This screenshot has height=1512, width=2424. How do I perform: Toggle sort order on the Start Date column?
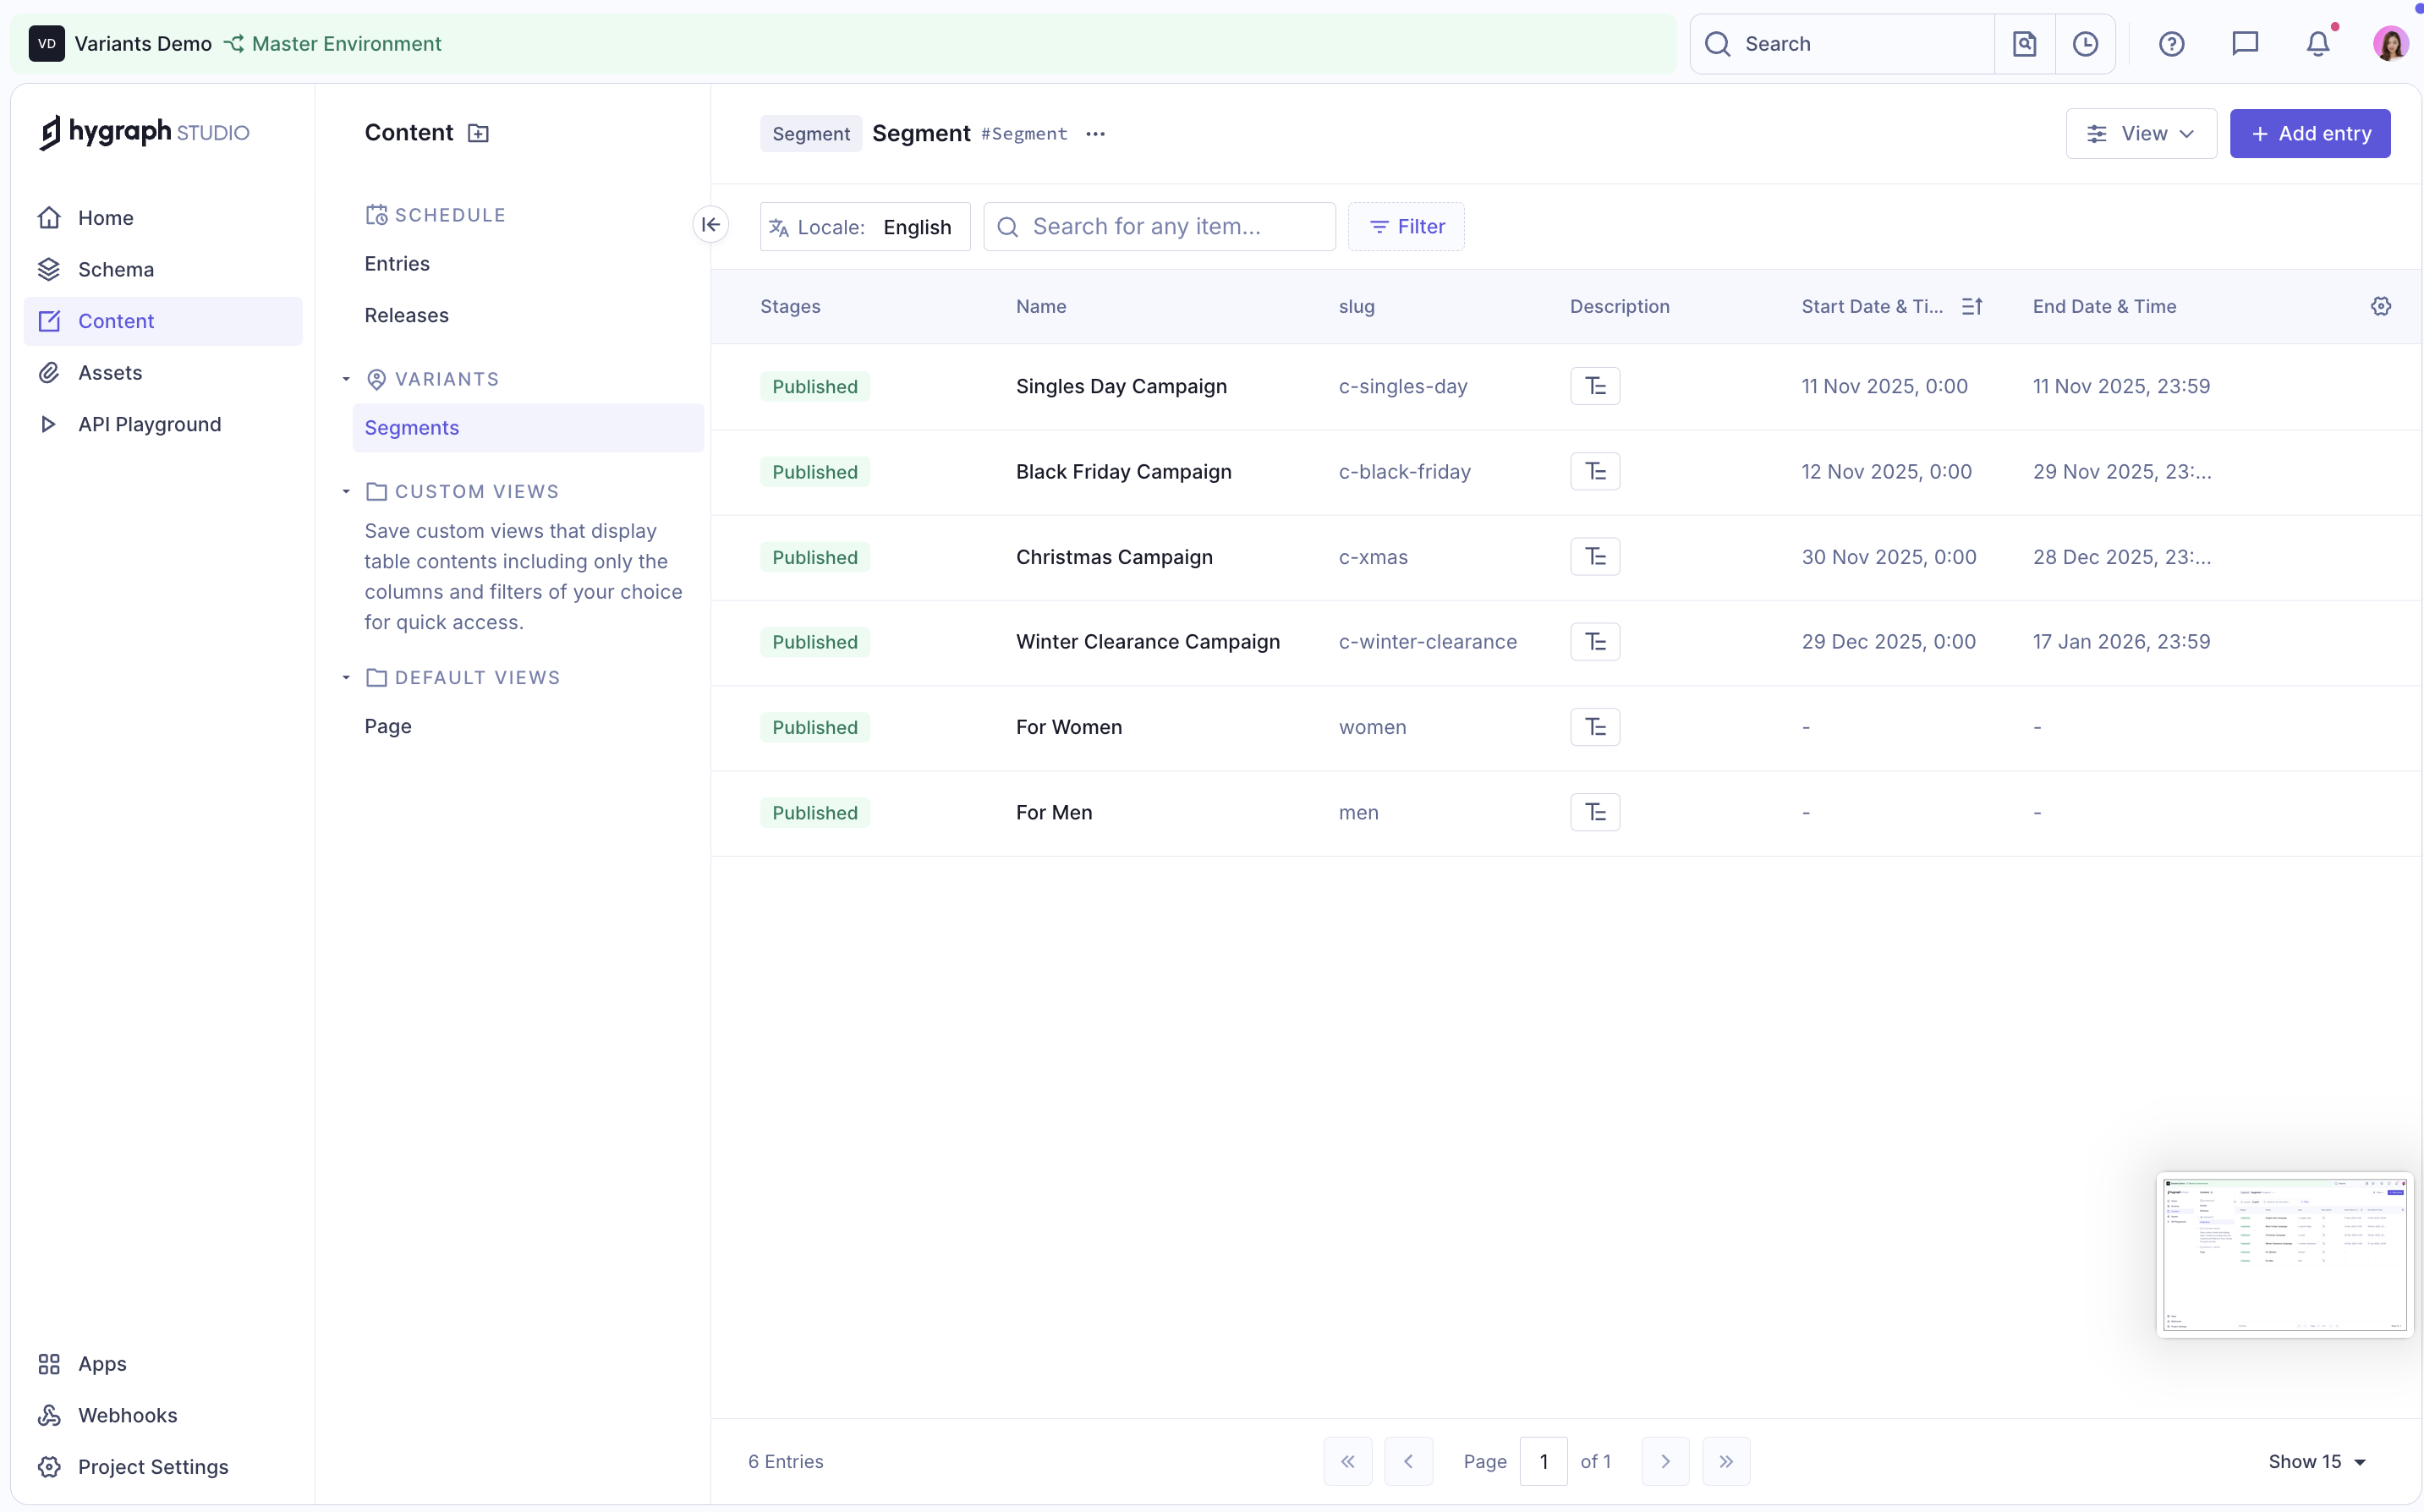pyautogui.click(x=1971, y=306)
